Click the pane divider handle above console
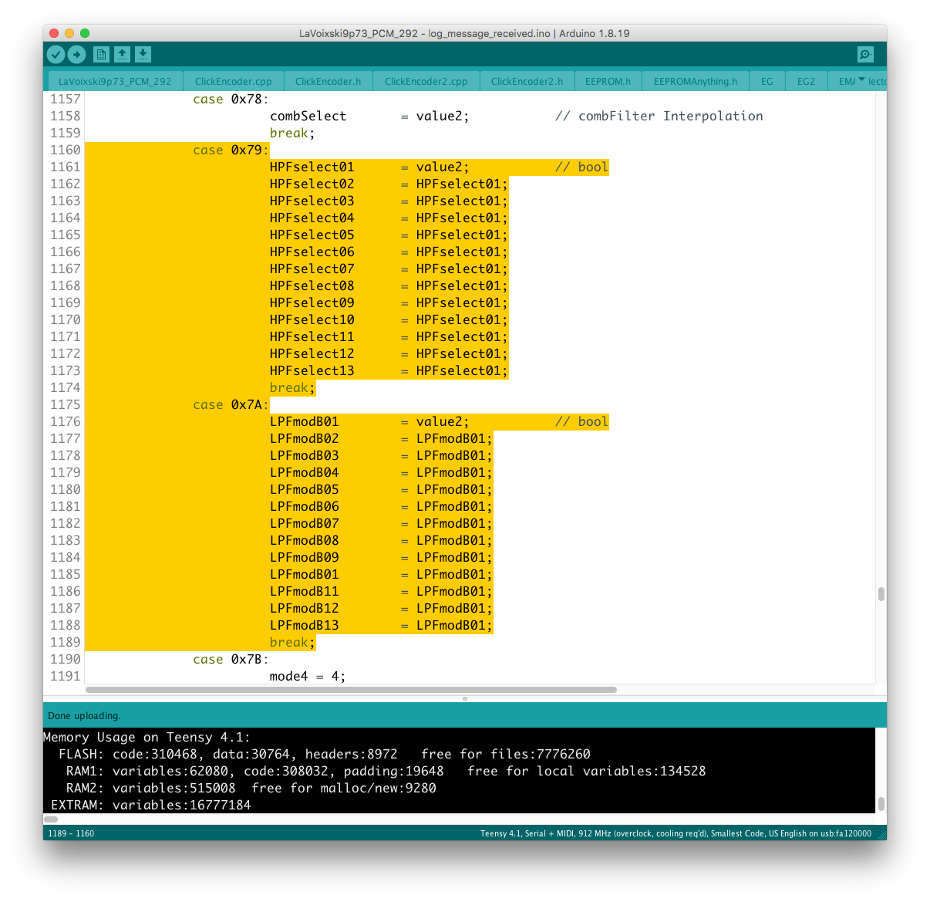Screen dimensions: 930x902 coord(465,699)
